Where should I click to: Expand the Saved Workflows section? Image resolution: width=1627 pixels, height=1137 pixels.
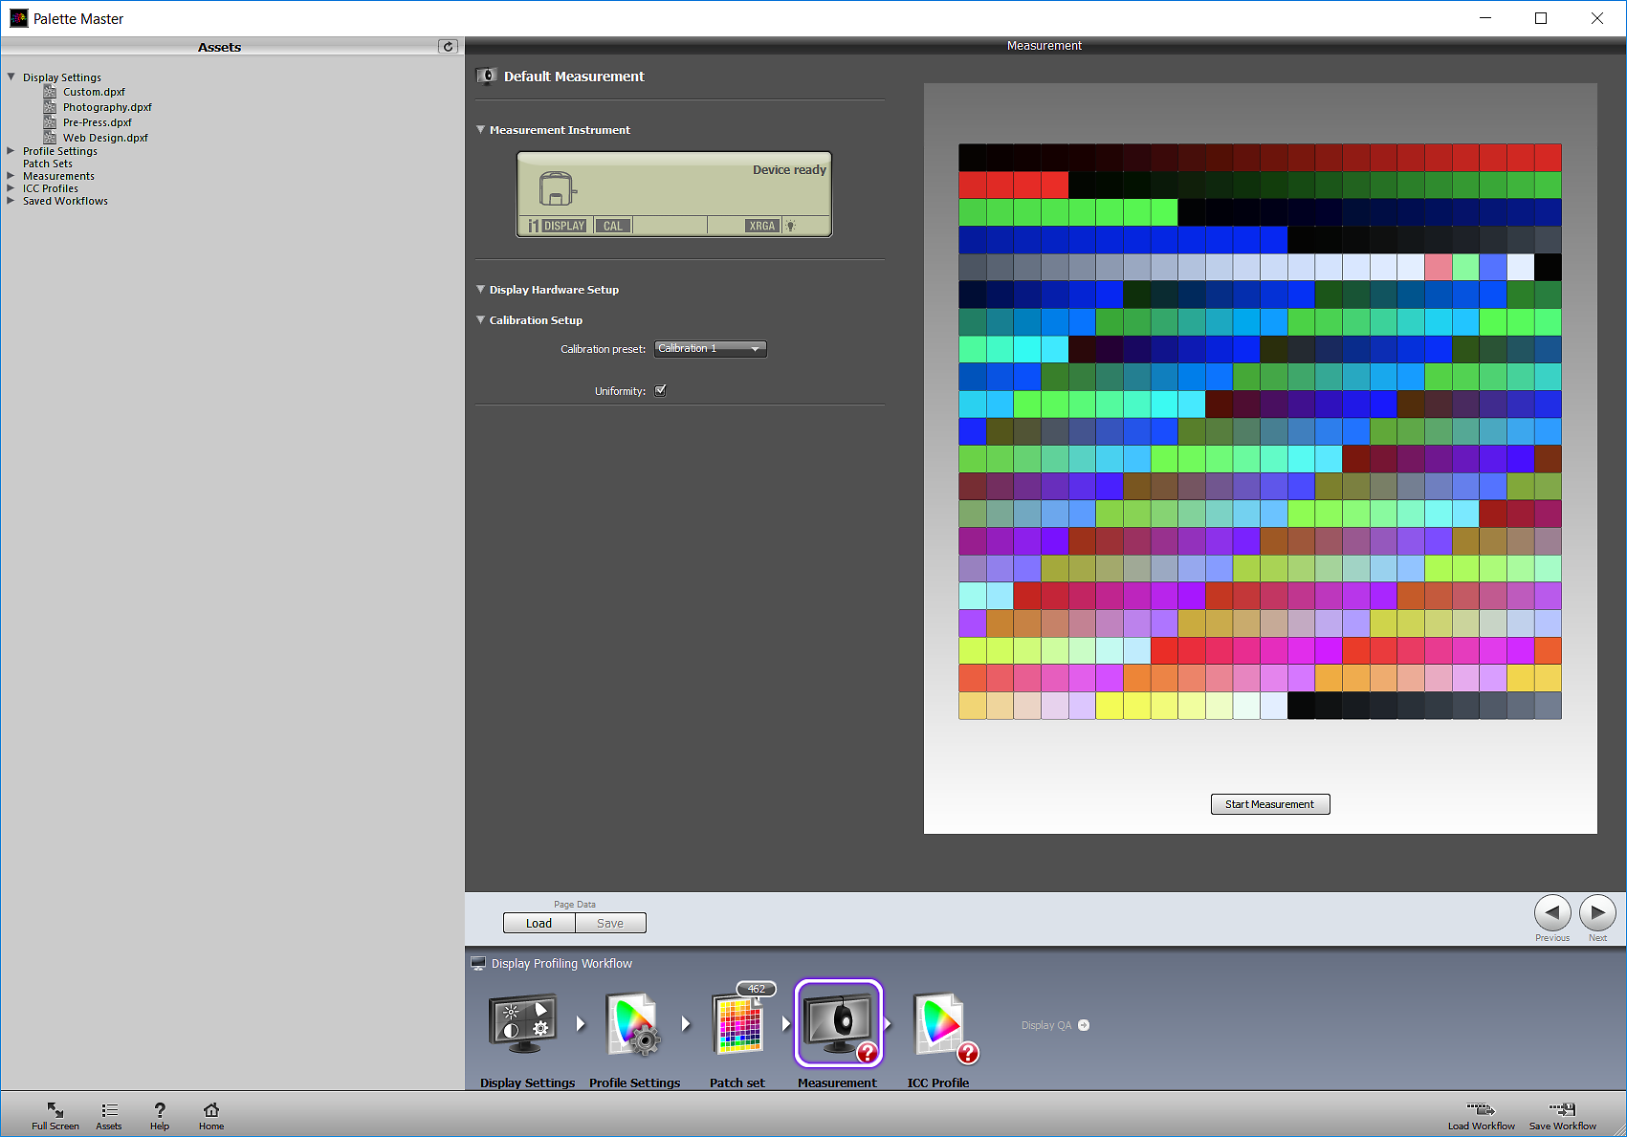click(x=11, y=201)
